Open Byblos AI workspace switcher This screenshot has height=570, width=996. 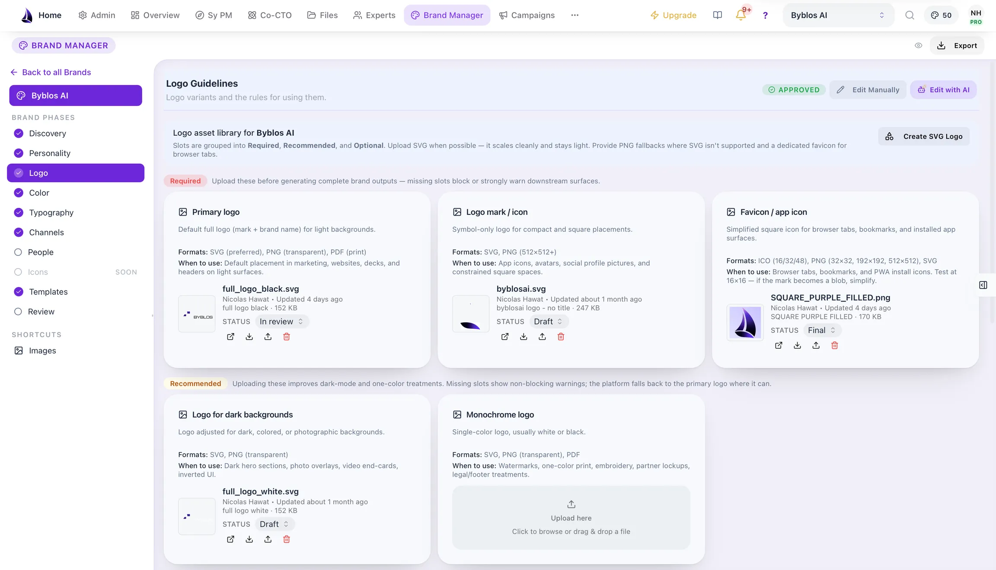(x=838, y=15)
